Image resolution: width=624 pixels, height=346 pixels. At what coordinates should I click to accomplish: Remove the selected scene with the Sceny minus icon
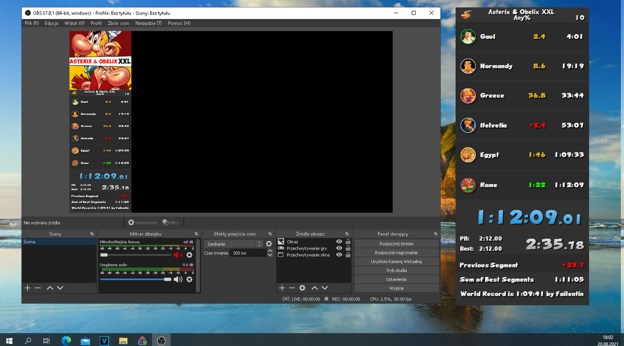click(38, 288)
